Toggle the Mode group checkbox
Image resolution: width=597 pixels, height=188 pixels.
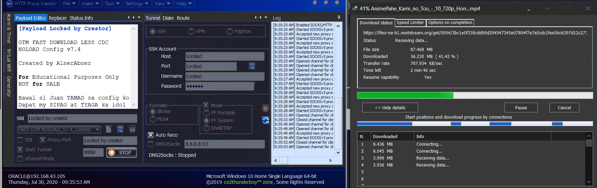click(206, 105)
